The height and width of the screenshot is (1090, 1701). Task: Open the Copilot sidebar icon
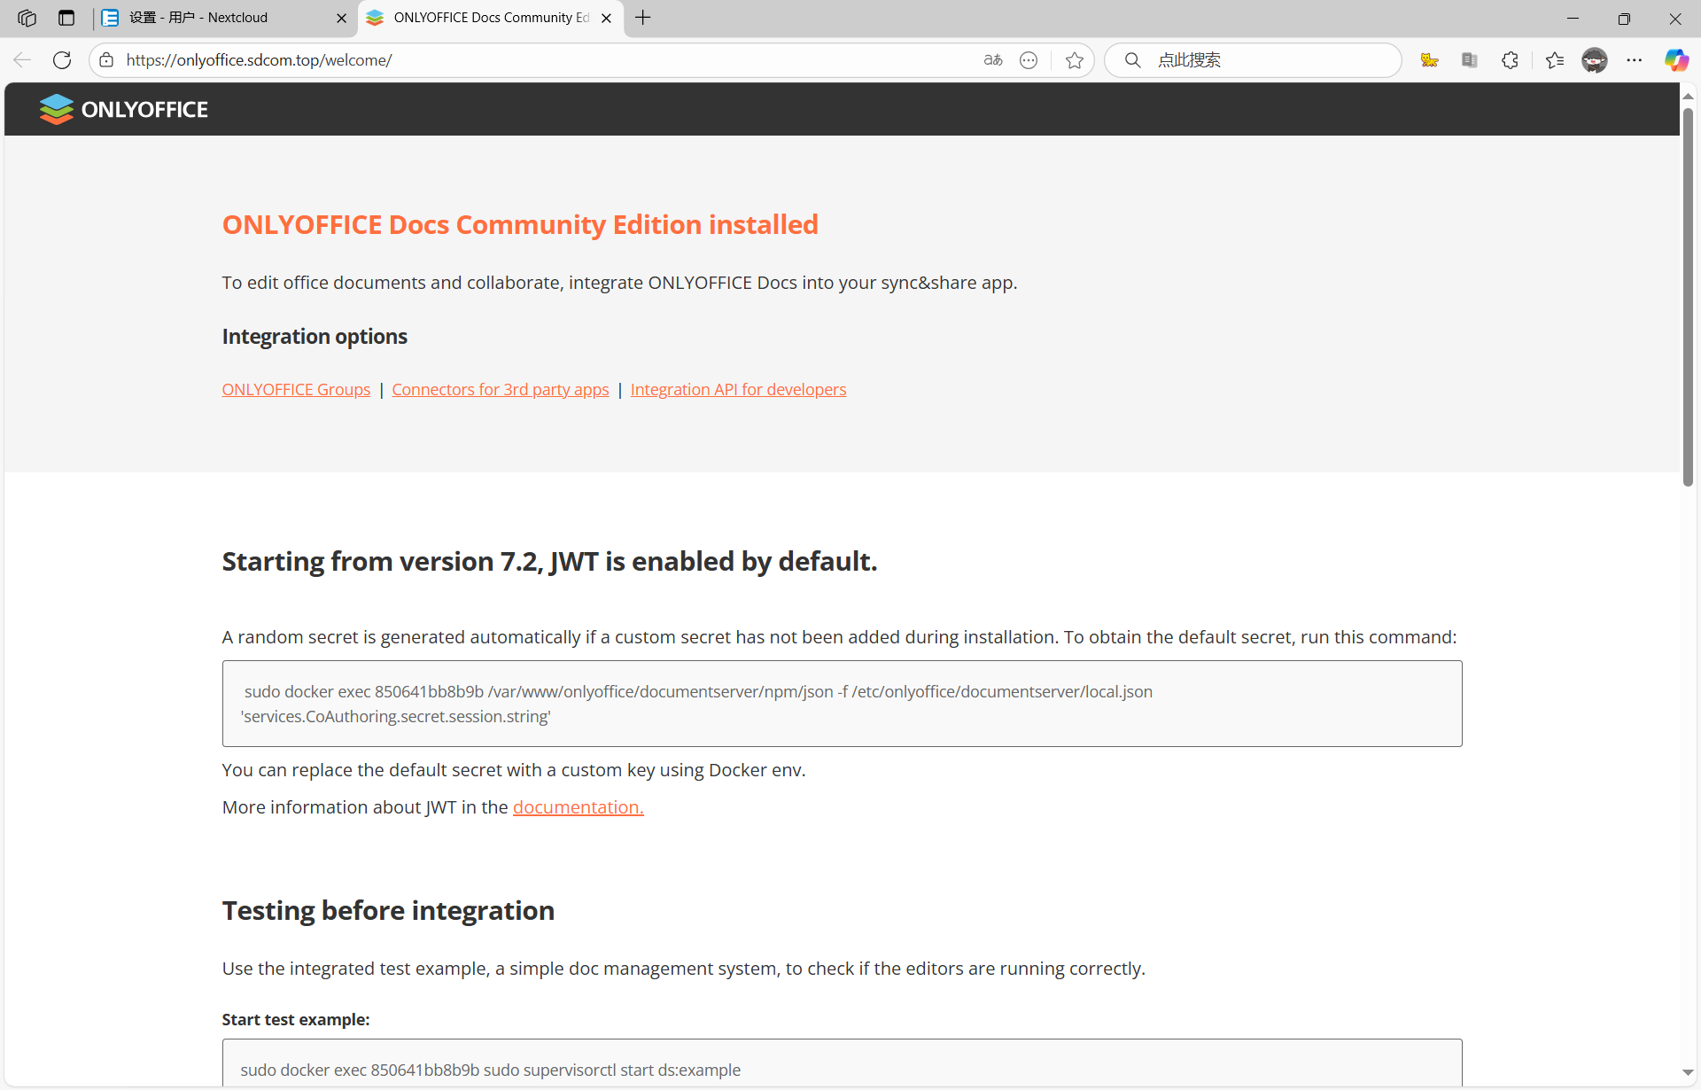(1675, 60)
